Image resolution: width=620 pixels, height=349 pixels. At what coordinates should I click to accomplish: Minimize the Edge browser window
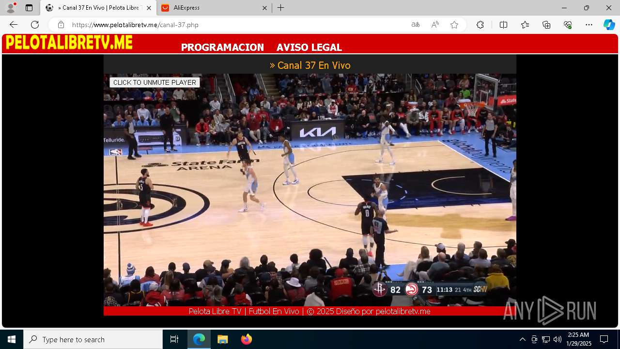(564, 8)
